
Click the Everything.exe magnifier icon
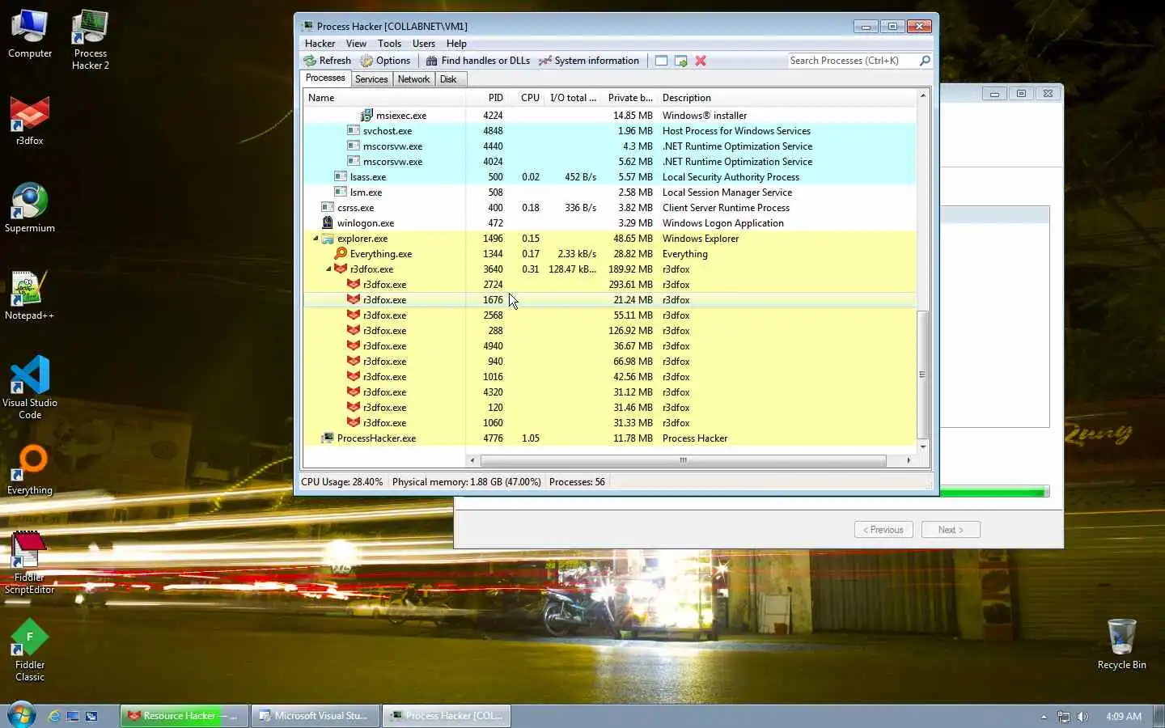(x=341, y=254)
